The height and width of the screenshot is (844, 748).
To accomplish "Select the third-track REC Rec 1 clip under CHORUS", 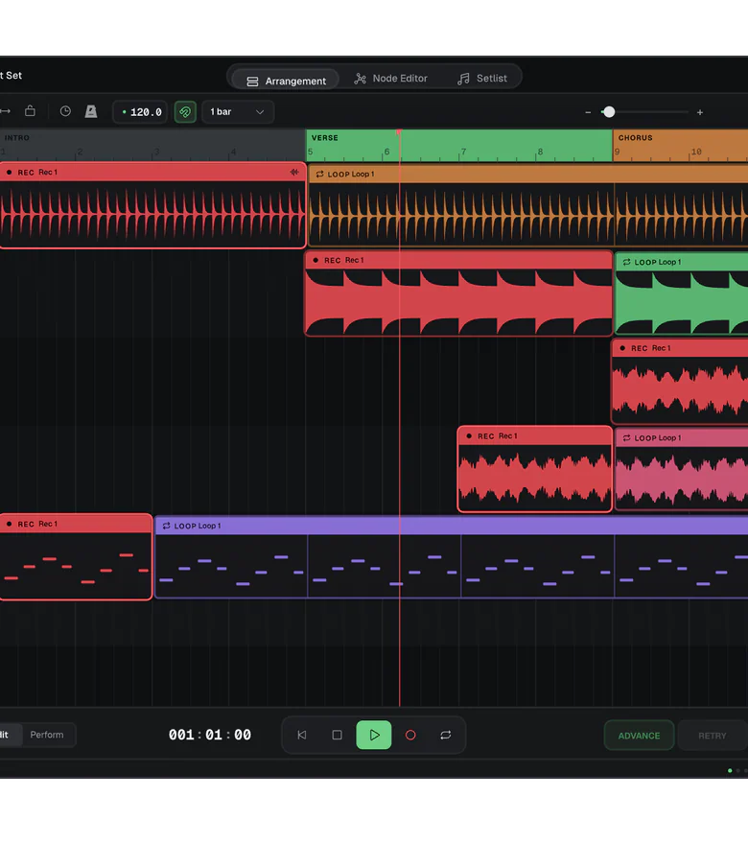I will click(x=680, y=381).
